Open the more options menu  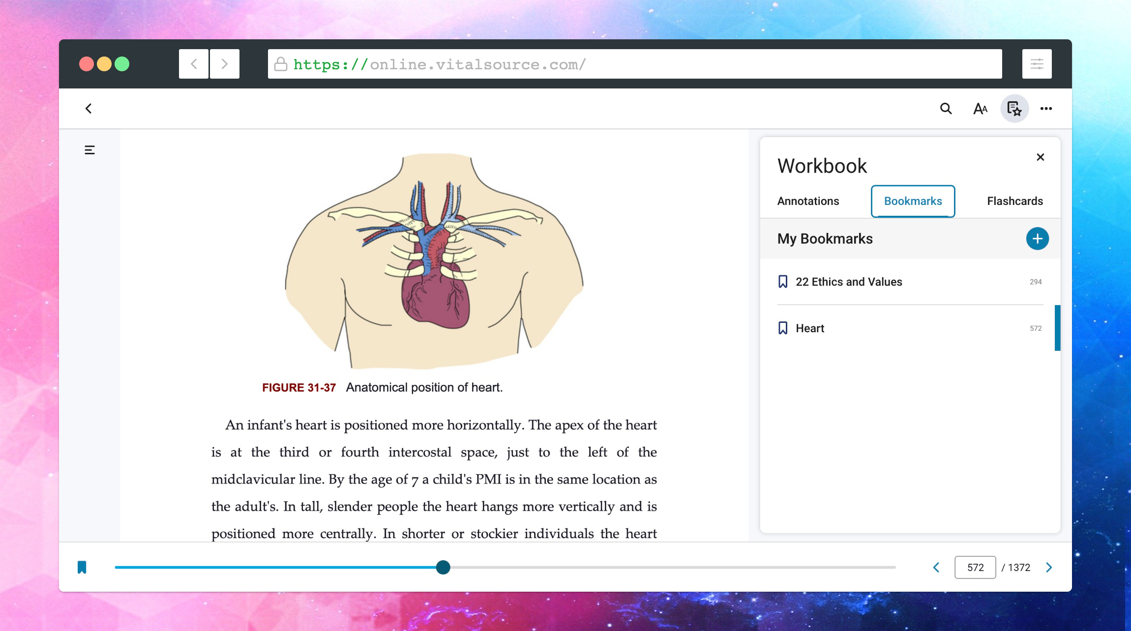point(1046,109)
